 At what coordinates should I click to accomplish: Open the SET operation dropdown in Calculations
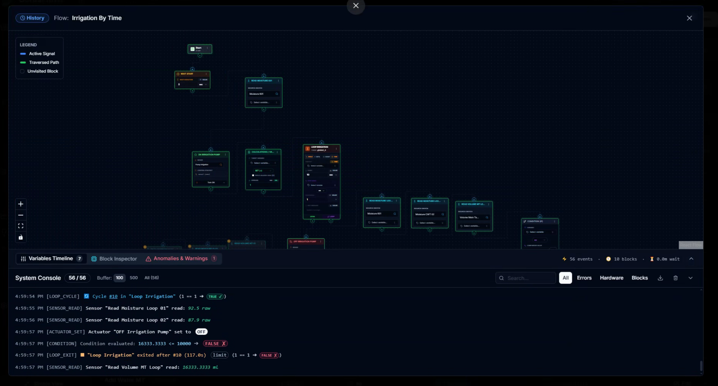point(263,170)
